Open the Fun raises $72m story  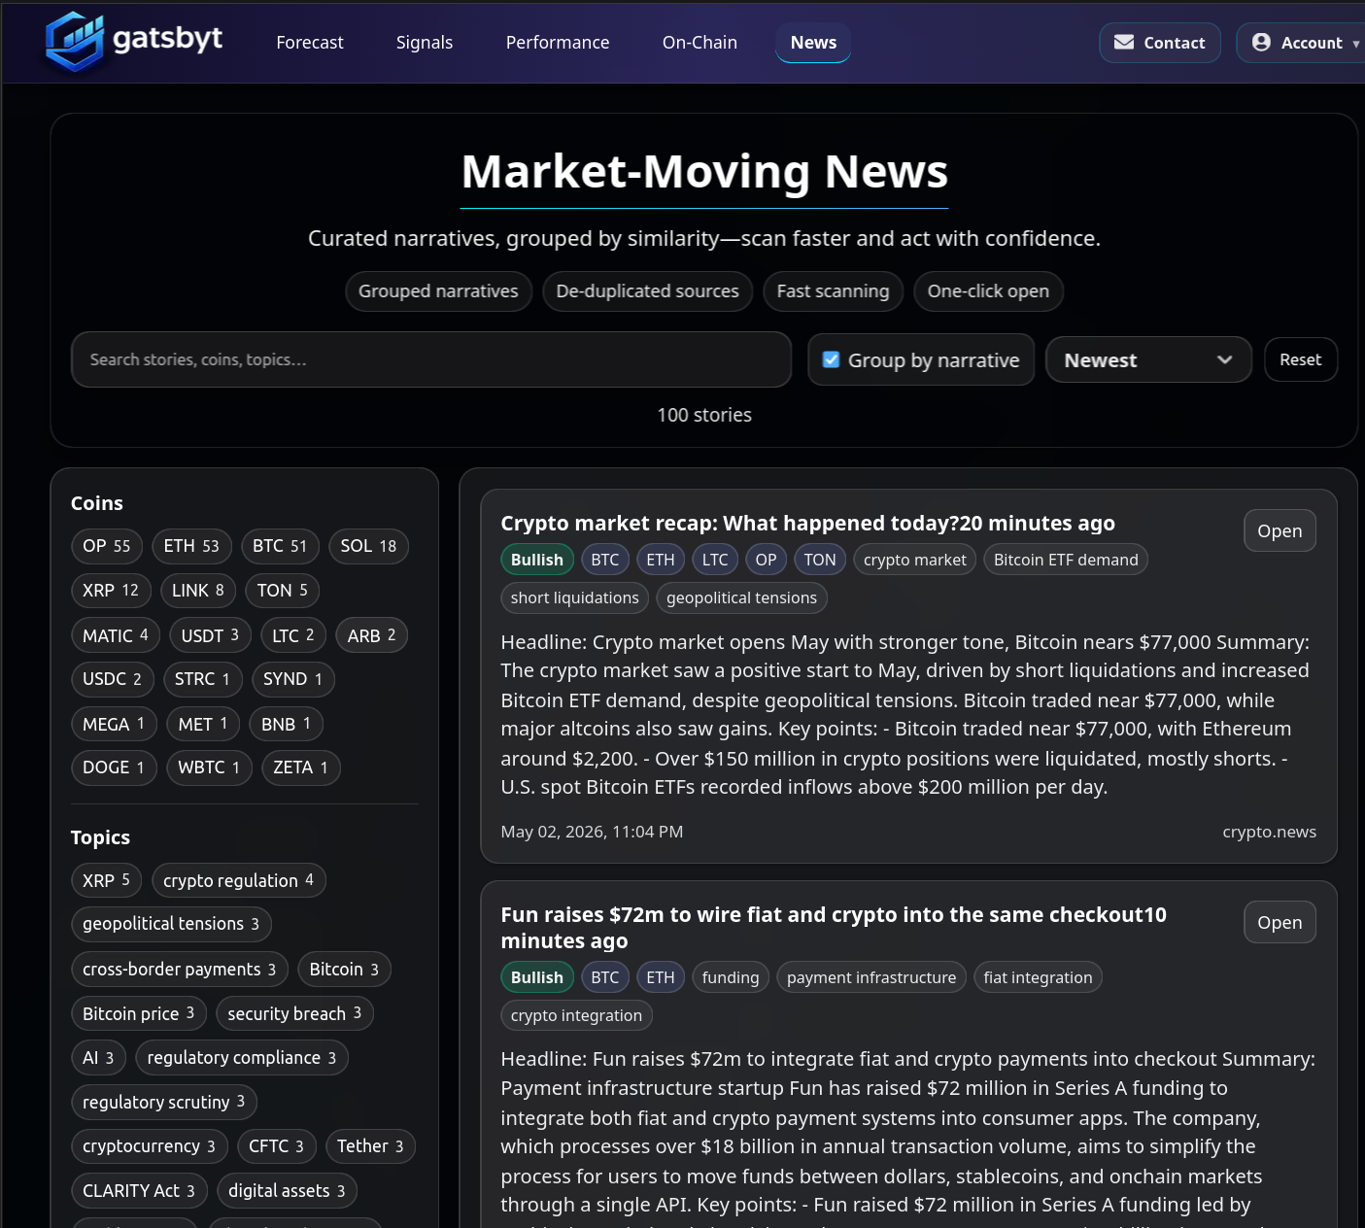pyautogui.click(x=1280, y=922)
